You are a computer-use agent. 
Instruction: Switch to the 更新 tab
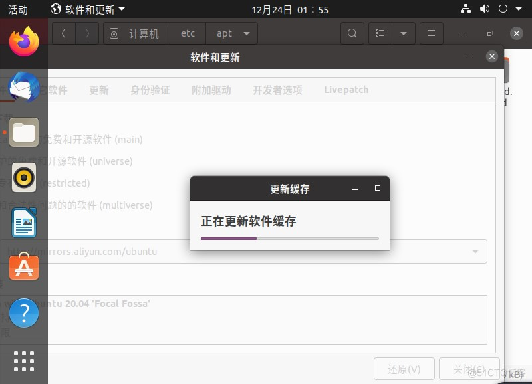pos(98,90)
